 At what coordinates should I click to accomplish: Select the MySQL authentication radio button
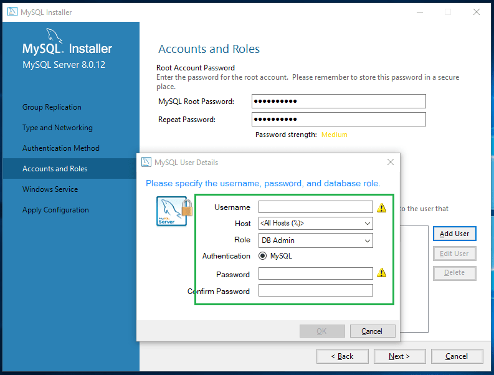point(263,256)
